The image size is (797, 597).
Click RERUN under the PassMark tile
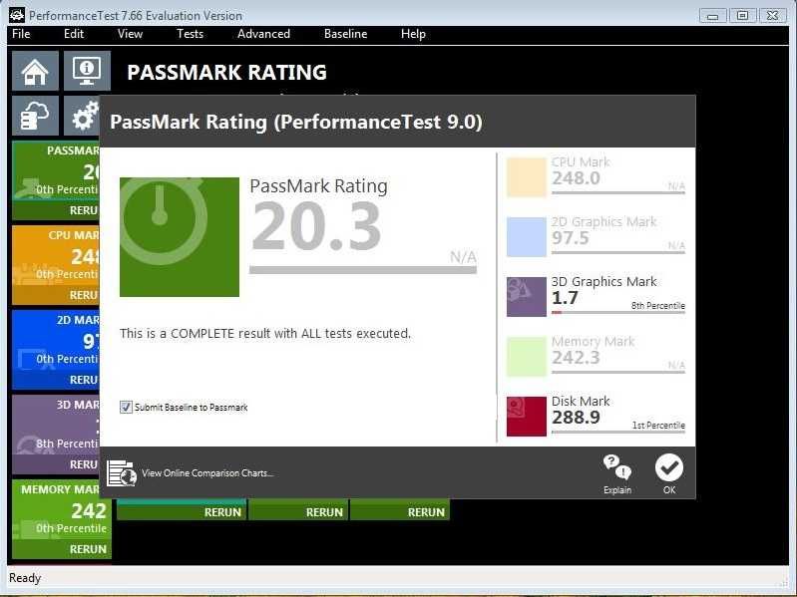pos(56,210)
